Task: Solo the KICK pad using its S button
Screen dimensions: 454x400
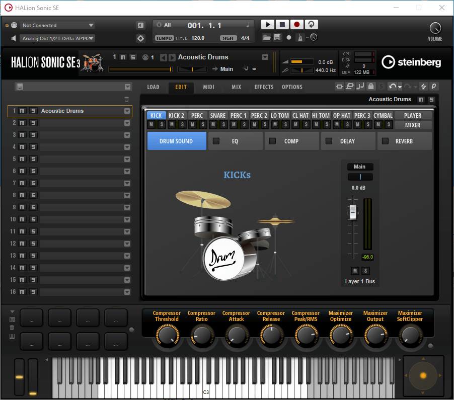Action: [x=161, y=124]
